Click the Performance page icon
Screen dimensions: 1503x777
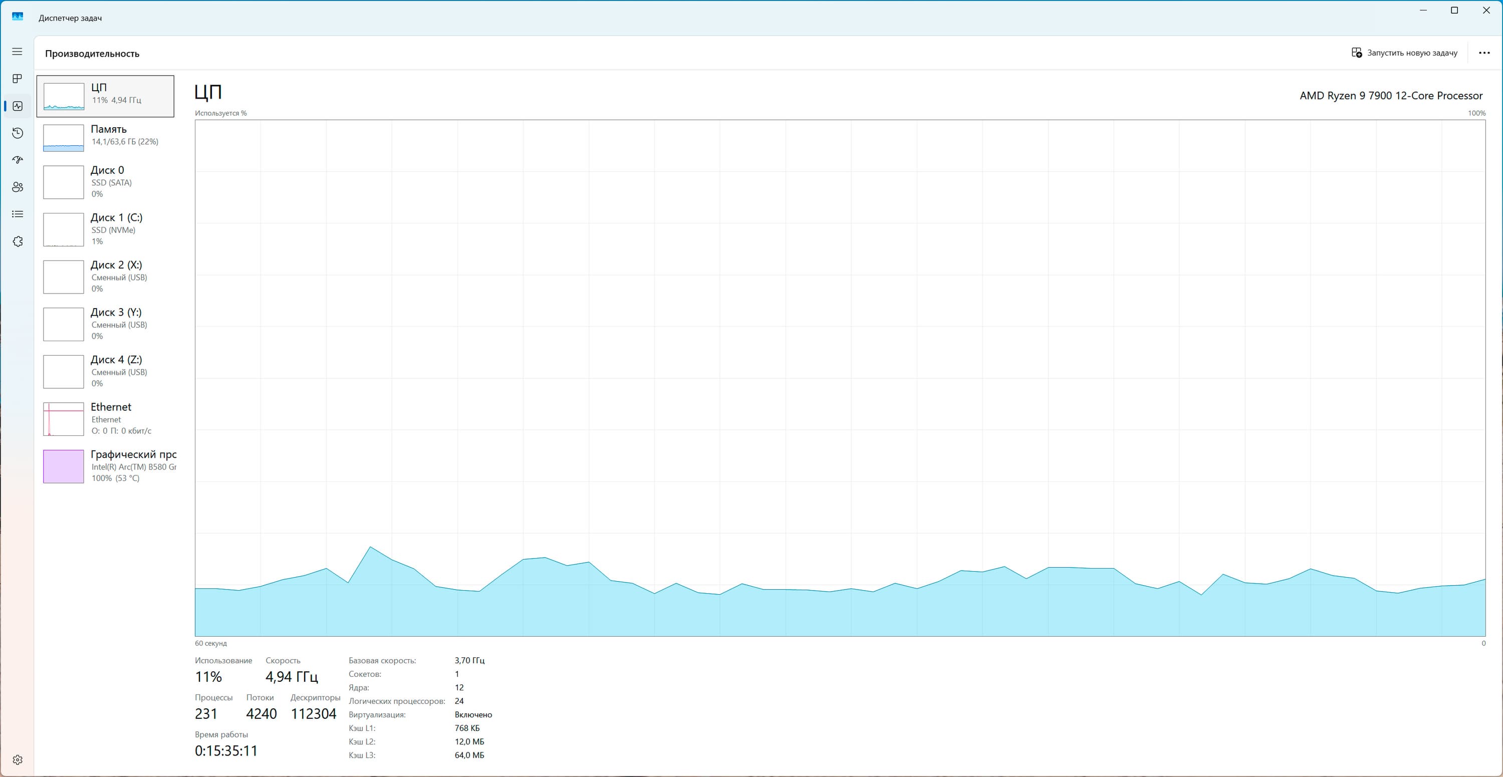(17, 106)
